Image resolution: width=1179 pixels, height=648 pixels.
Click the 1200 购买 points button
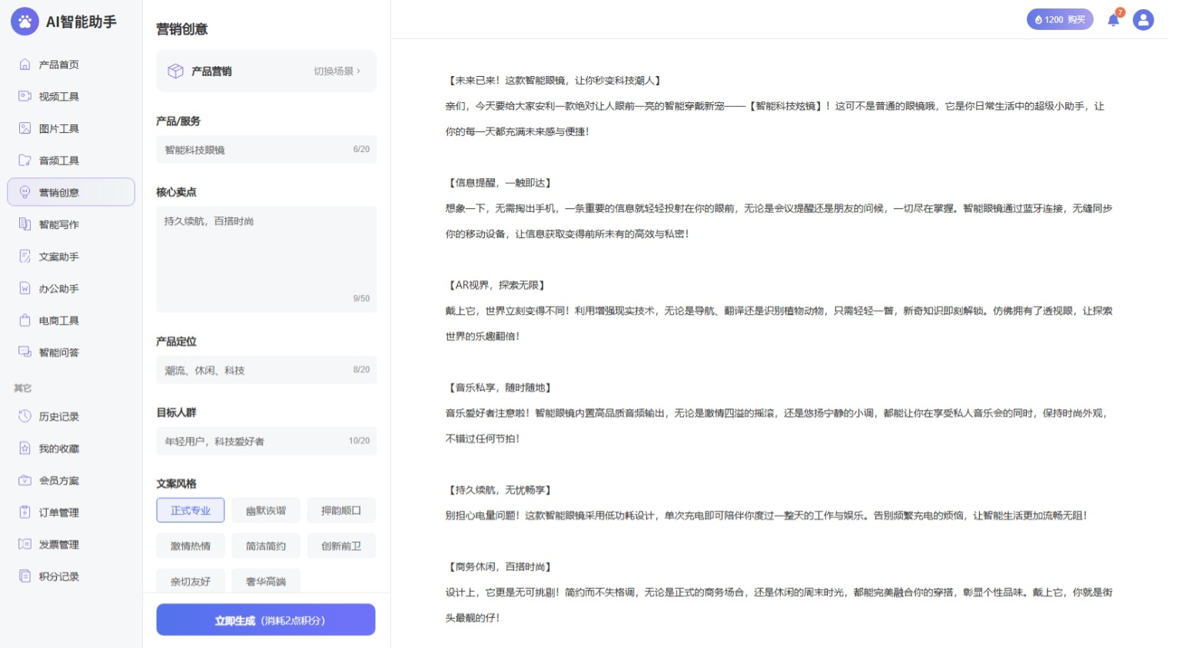coord(1059,20)
